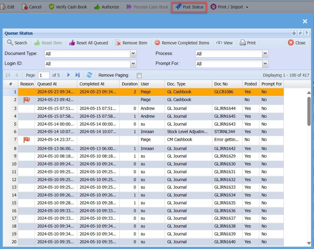Toggle the Remove Paging checkbox
314x249 pixels.
point(139,75)
